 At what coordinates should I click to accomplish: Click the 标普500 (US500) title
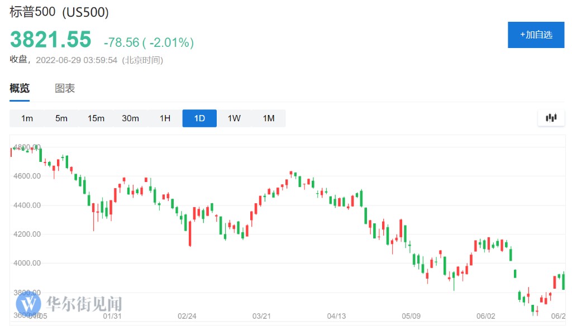(x=59, y=12)
